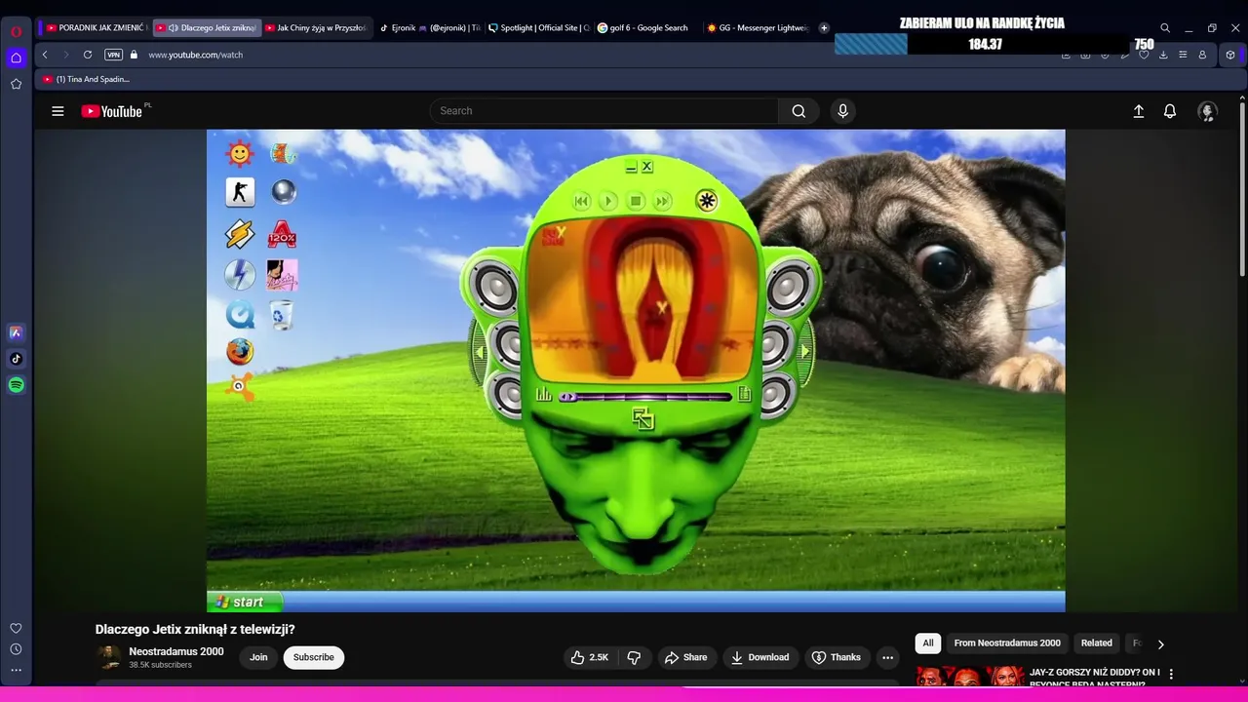Search open tabs with the magnifier icon
This screenshot has width=1248, height=702.
point(1165,28)
